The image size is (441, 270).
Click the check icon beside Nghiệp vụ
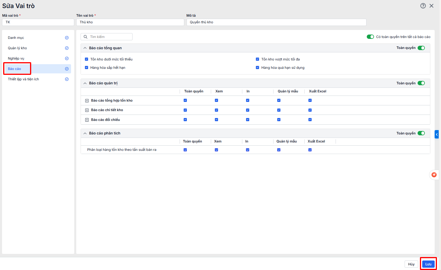pyautogui.click(x=67, y=58)
